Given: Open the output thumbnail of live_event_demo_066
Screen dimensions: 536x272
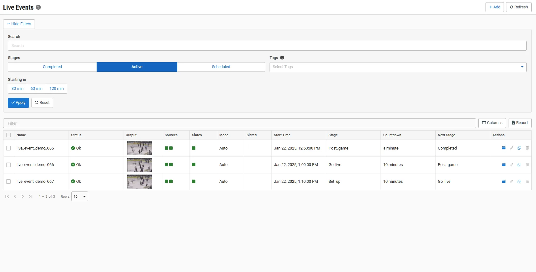Looking at the screenshot, I should pos(139,165).
